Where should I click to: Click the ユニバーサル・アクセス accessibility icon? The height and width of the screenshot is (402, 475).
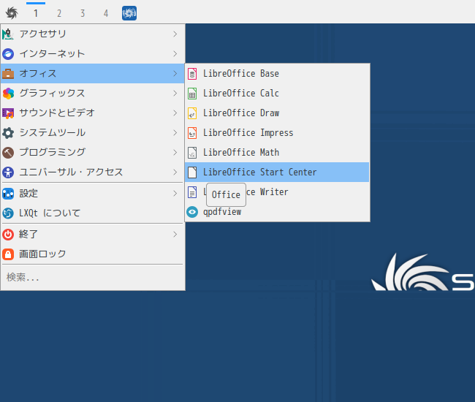click(x=8, y=172)
